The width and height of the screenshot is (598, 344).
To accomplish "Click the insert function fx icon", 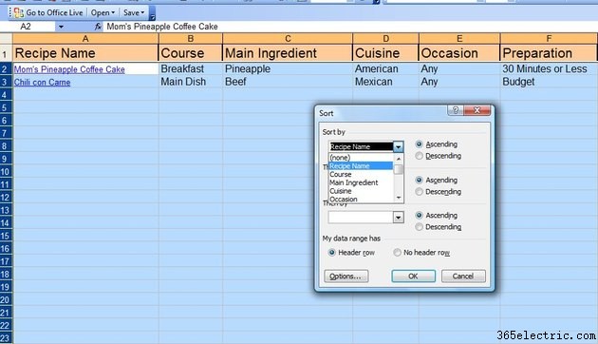I will coord(98,27).
